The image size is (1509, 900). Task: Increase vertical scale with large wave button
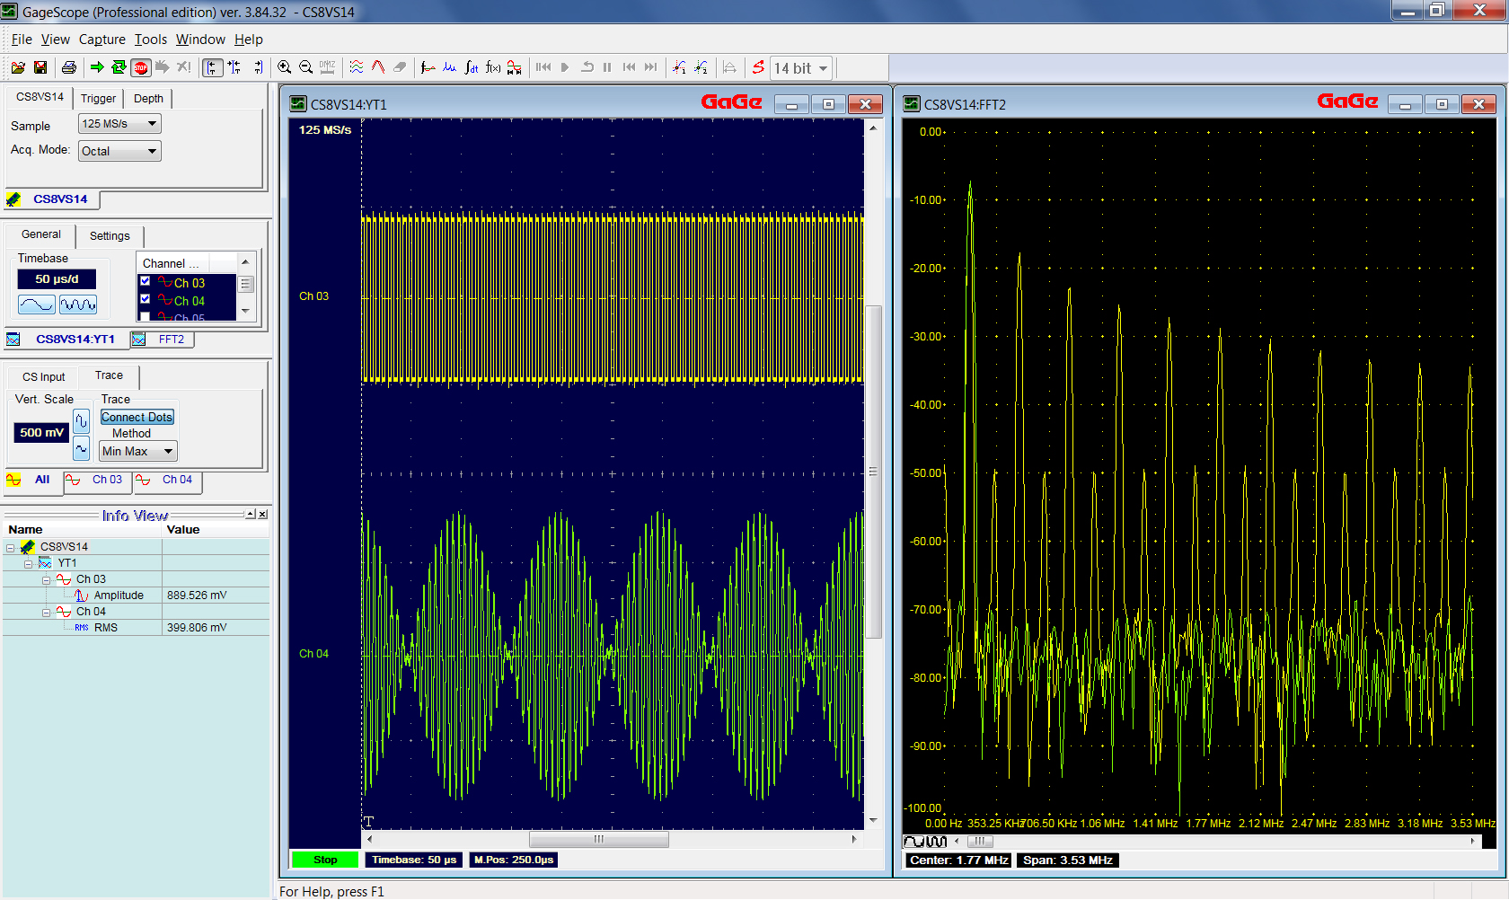81,420
